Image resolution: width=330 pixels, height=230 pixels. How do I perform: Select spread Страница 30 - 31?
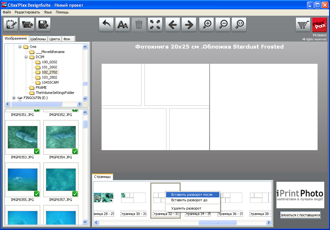[133, 198]
